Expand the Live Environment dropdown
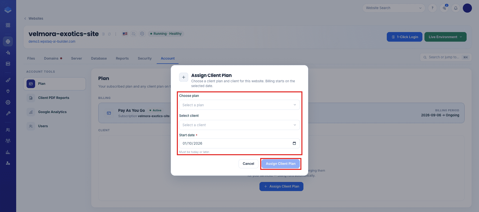479x212 pixels. [445, 37]
